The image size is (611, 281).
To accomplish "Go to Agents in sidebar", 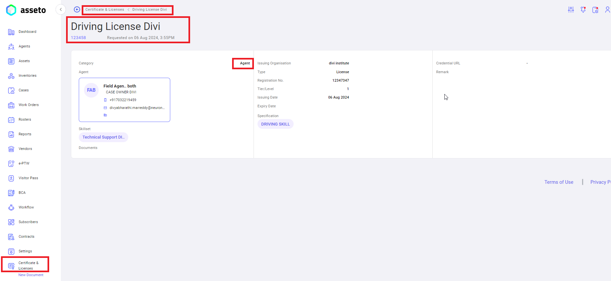I will [x=24, y=47].
